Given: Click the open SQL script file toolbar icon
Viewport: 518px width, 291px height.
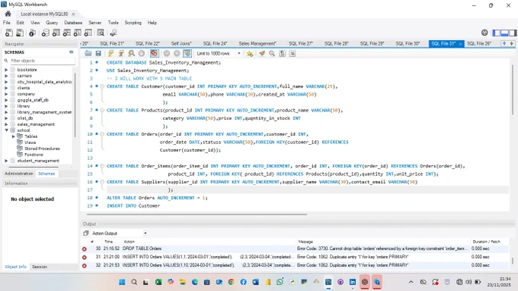Looking at the screenshot, I should [20, 33].
